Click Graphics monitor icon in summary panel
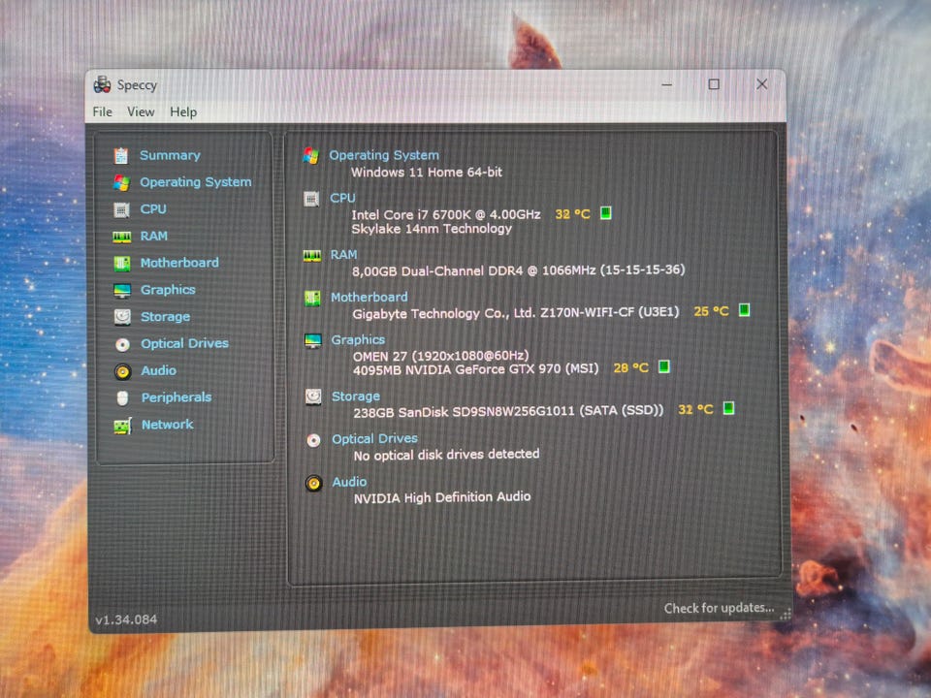The height and width of the screenshot is (698, 931). pyautogui.click(x=312, y=340)
